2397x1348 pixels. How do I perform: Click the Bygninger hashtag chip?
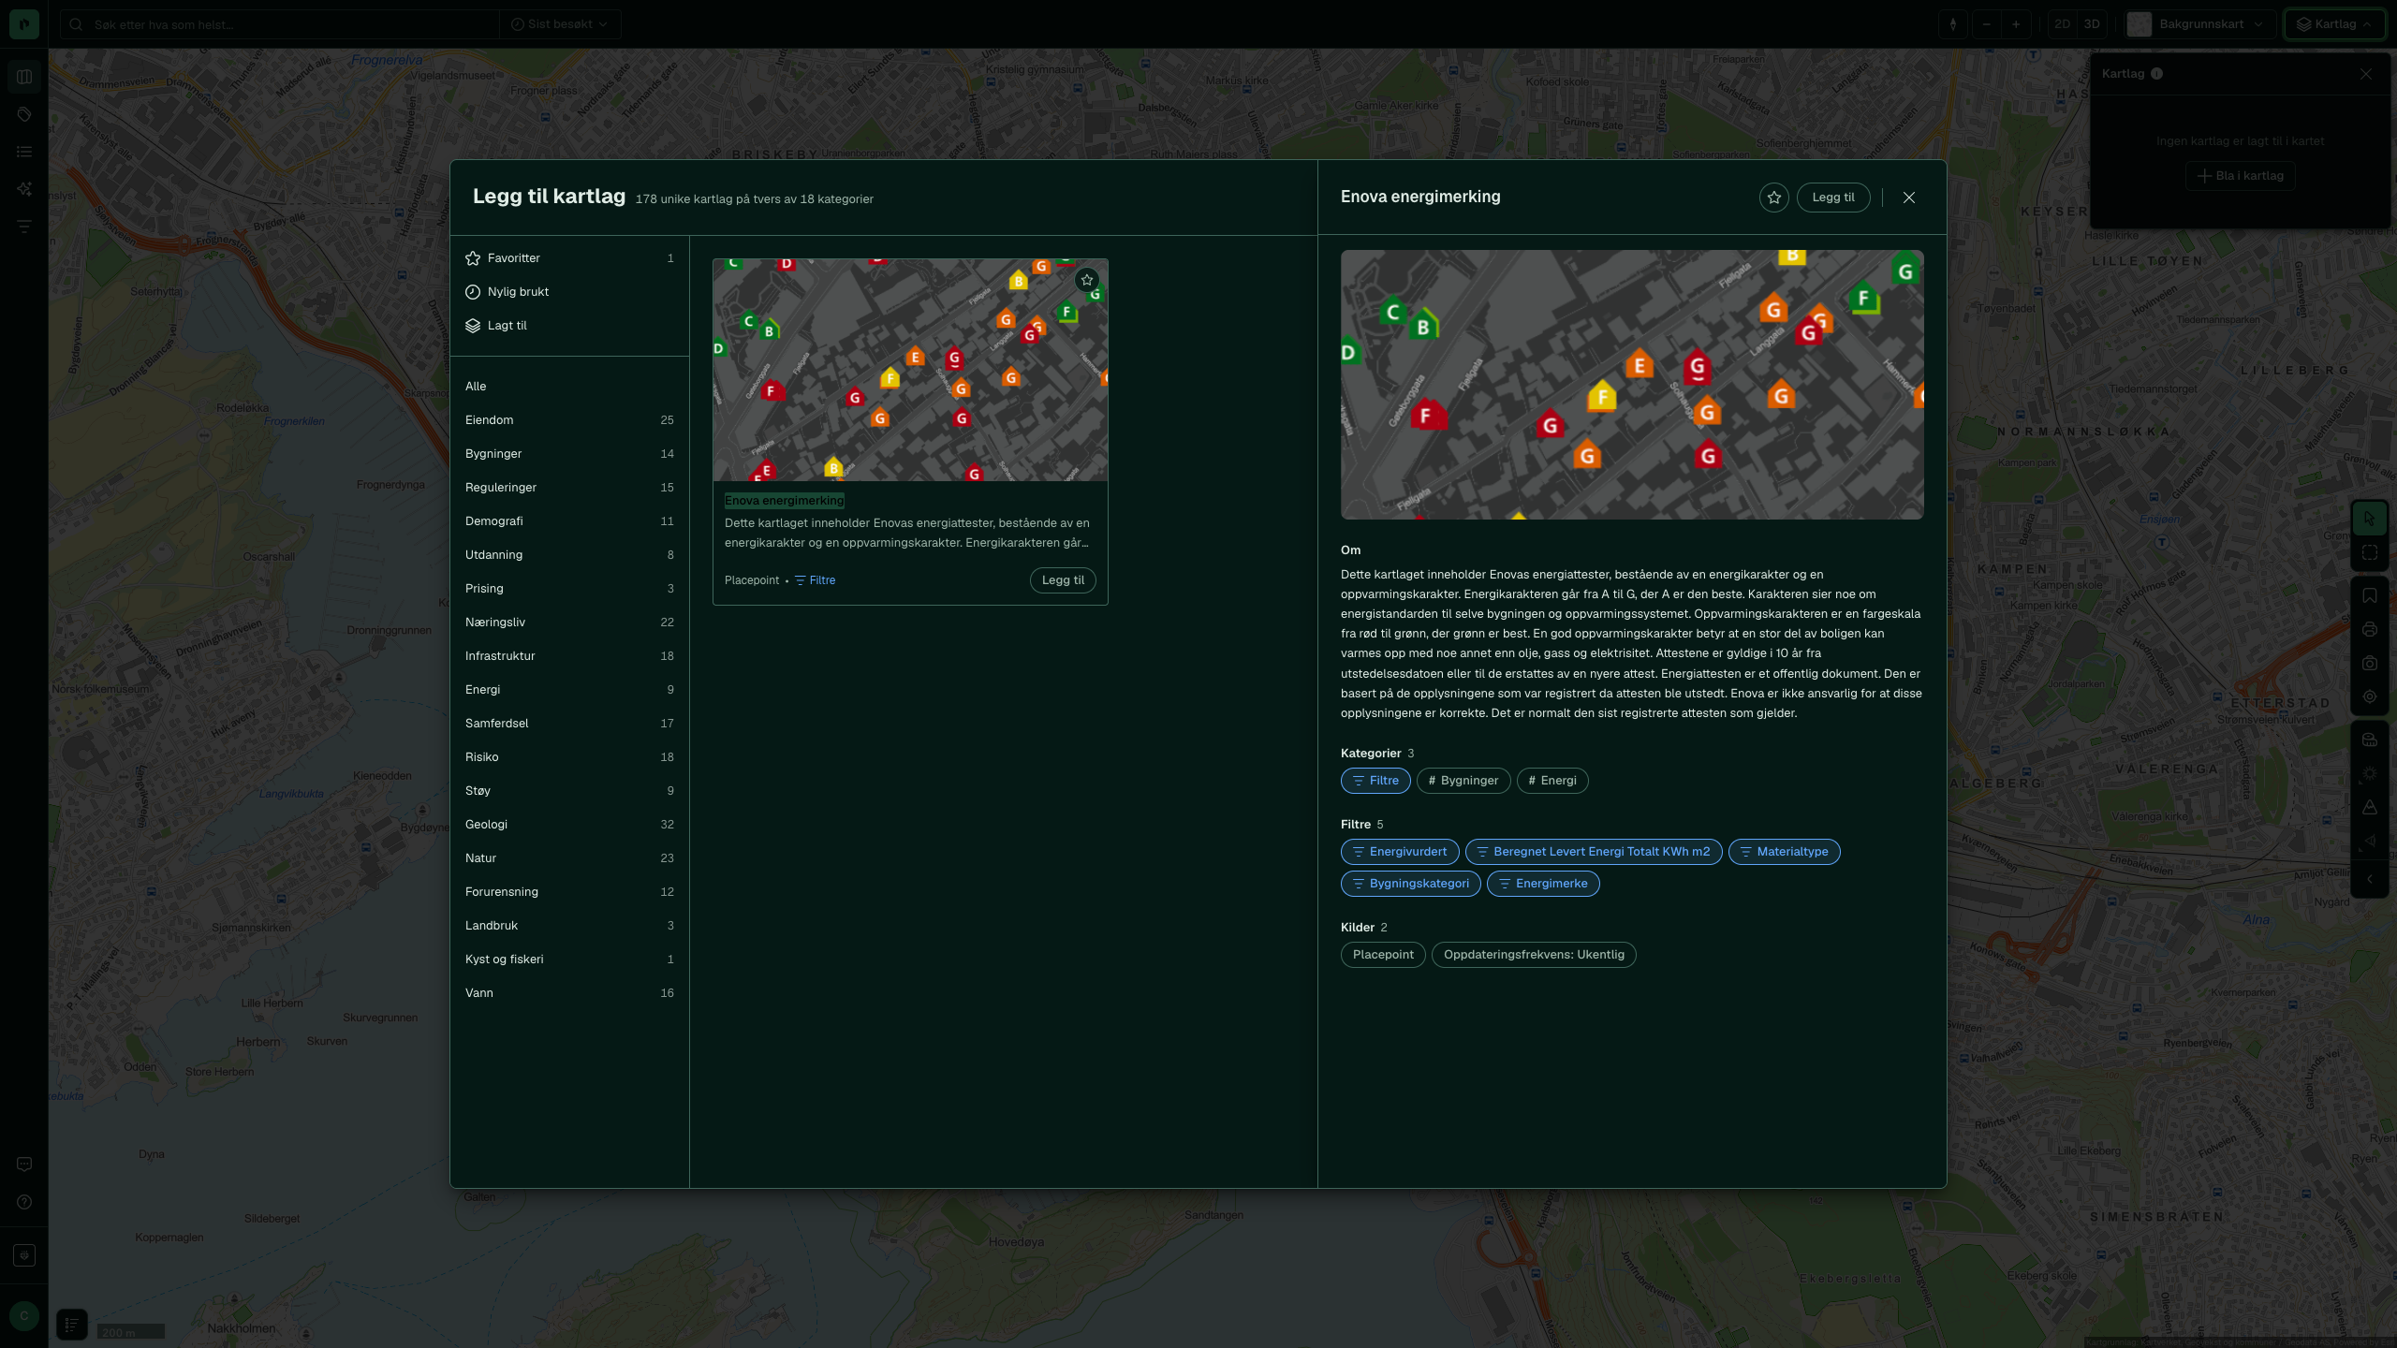point(1463,781)
